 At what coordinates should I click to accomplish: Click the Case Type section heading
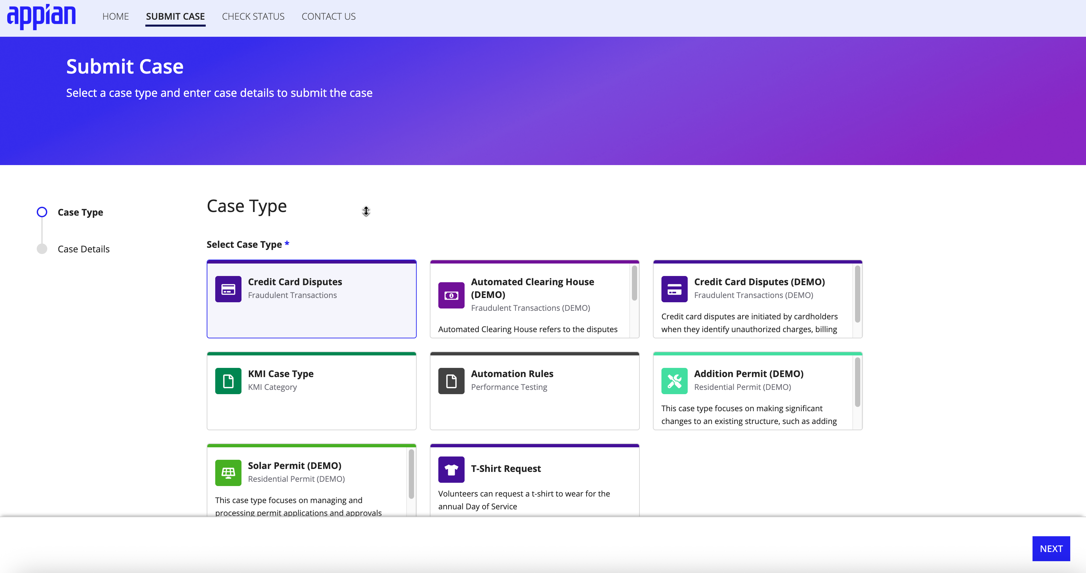point(247,206)
